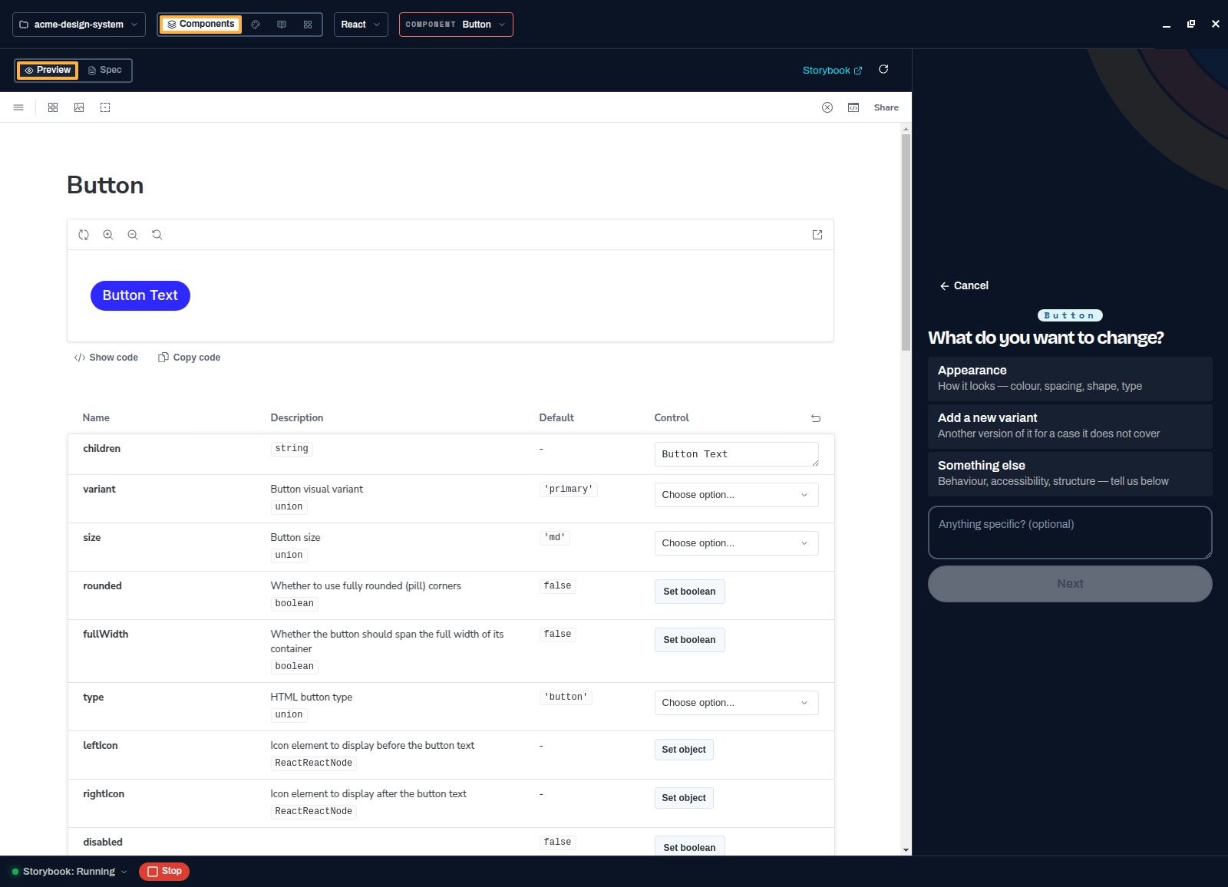Click the green Storybook running status dot
Screen dimensions: 1228x887
coord(15,872)
